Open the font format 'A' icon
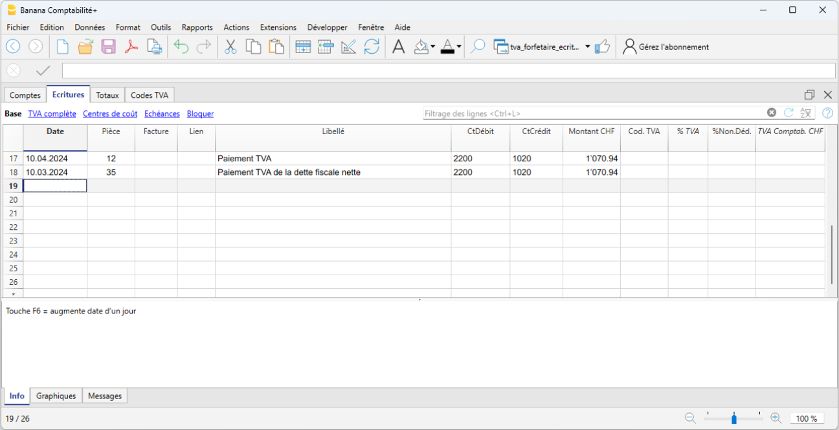This screenshot has width=839, height=430. tap(399, 47)
